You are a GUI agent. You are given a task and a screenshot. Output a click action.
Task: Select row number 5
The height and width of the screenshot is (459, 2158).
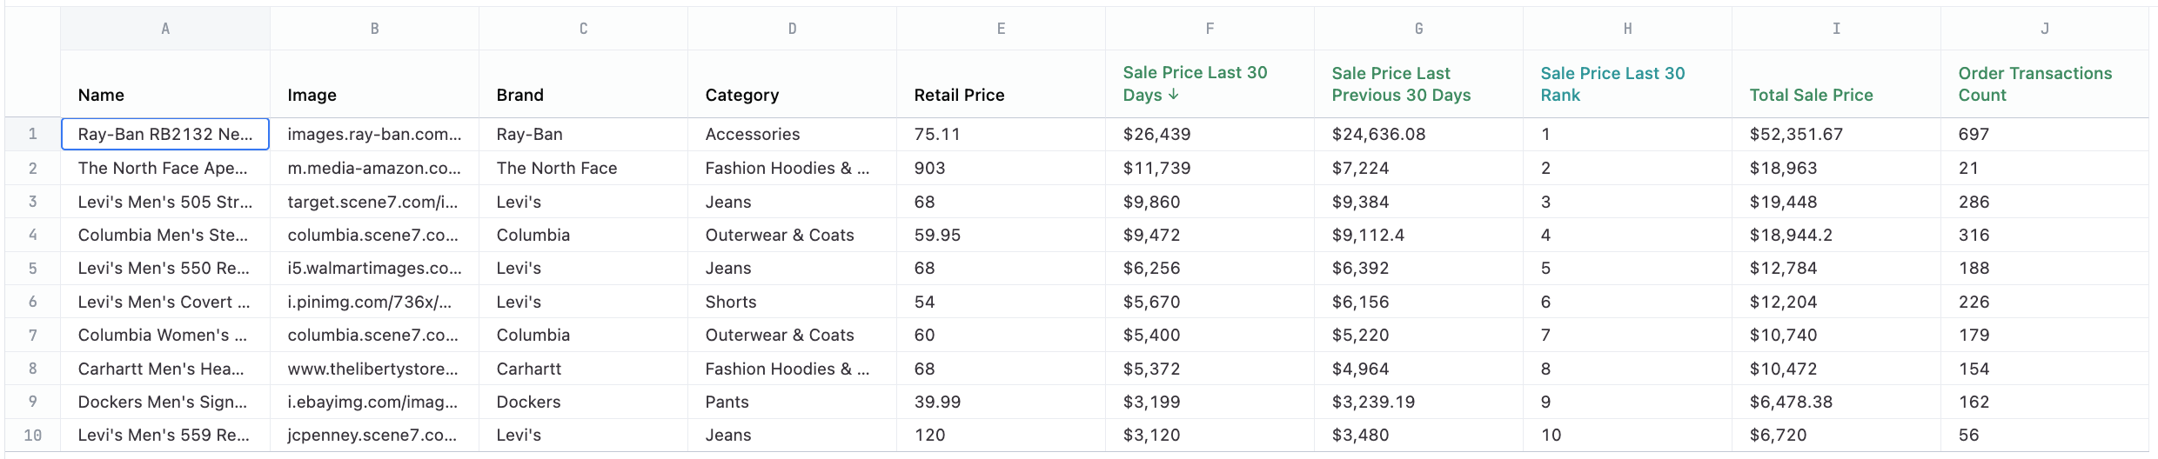pyautogui.click(x=33, y=268)
